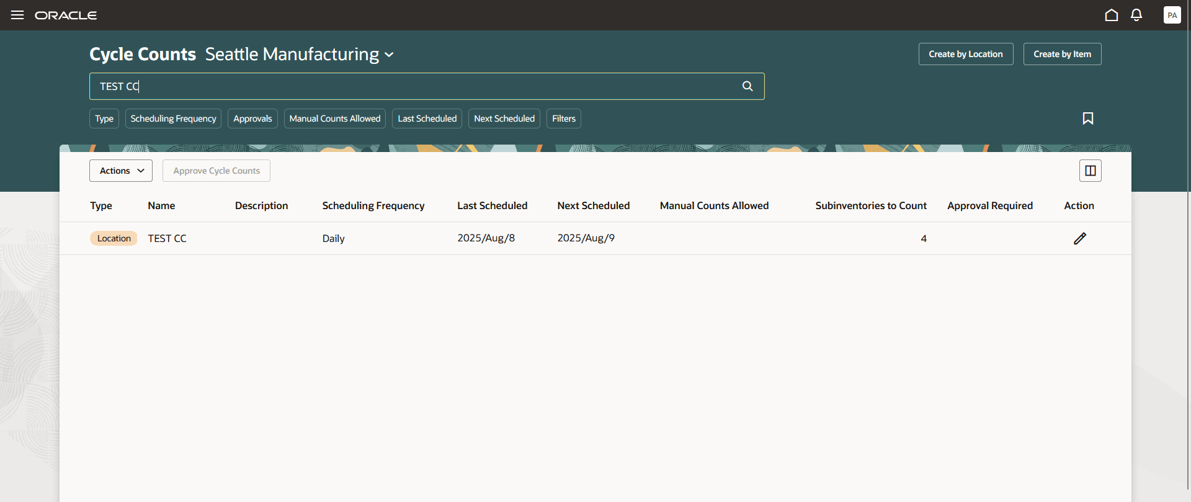
Task: Sort by the Name column header
Action: [161, 206]
